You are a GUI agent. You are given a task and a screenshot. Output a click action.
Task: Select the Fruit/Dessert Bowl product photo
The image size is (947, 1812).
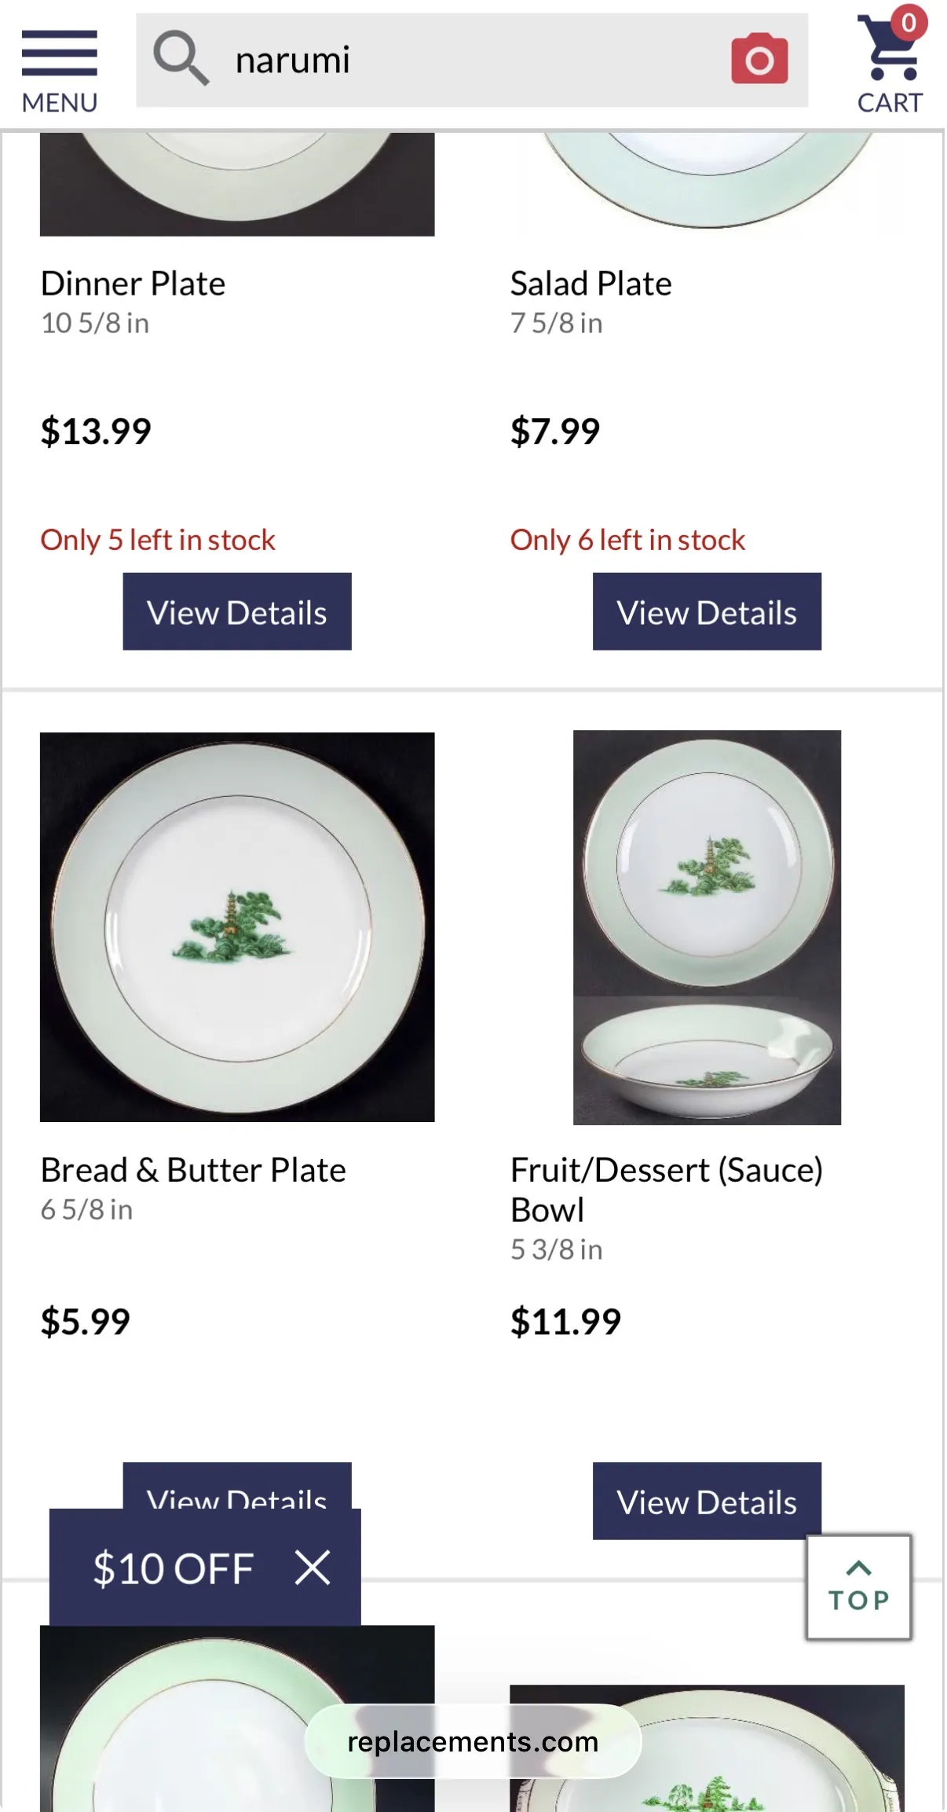click(x=707, y=927)
